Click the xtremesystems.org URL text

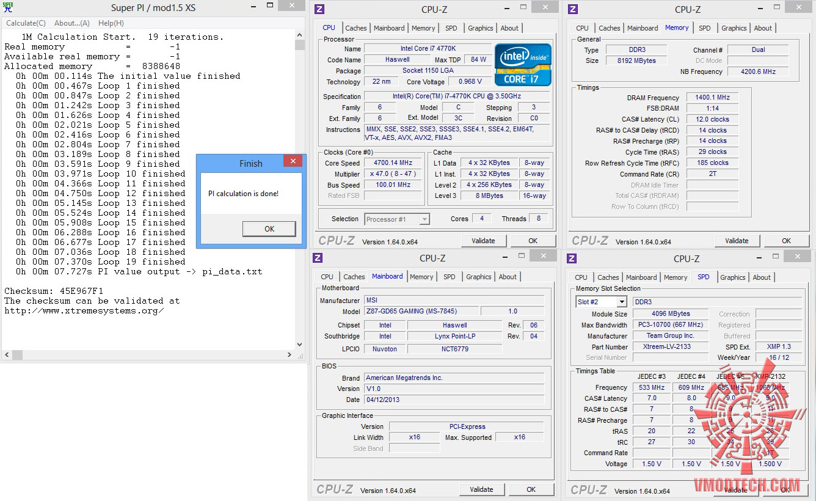[84, 310]
